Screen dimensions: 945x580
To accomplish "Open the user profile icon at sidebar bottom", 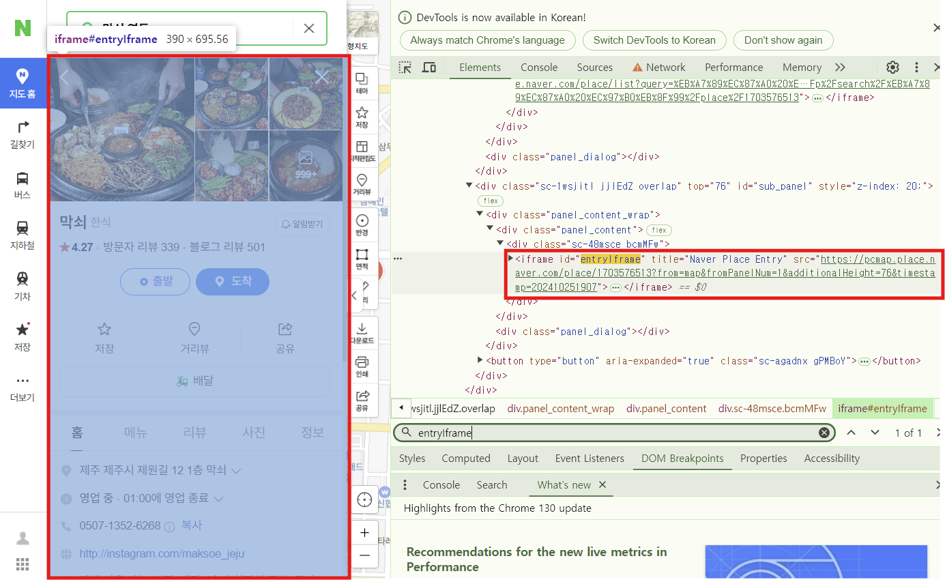I will pos(23,538).
